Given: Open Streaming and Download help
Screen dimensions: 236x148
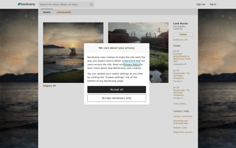Looking at the screenshot, I should [181, 122].
